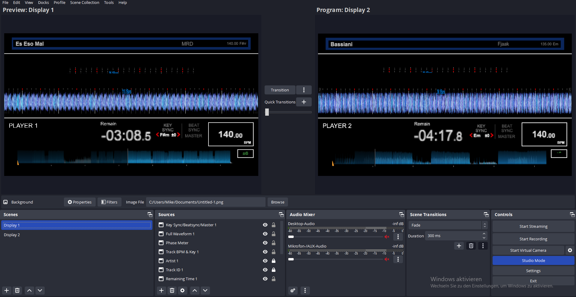Remove the scene transition with trash icon
This screenshot has height=297, width=576.
(471, 246)
